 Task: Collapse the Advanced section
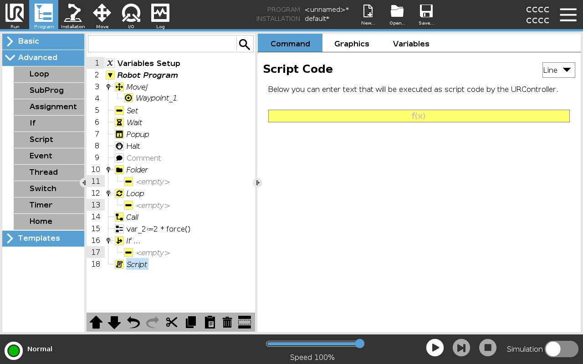click(43, 58)
